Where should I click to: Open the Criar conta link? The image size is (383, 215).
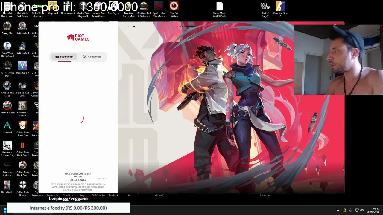click(78, 180)
